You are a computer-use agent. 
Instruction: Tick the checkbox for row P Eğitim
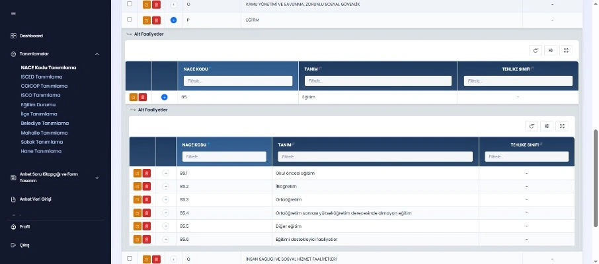tap(130, 20)
